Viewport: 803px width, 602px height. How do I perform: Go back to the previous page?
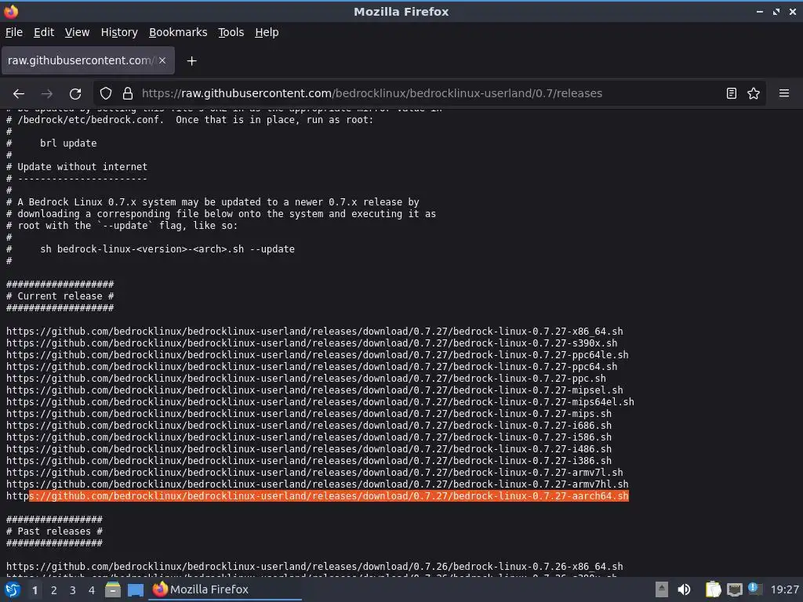click(x=19, y=94)
